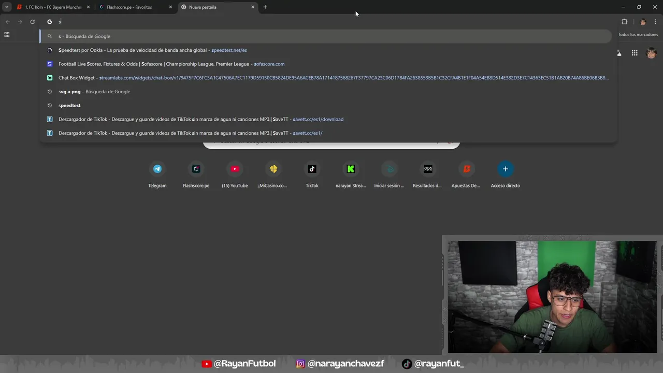
Task: Open the tab groups grid icon
Action: pos(7,35)
